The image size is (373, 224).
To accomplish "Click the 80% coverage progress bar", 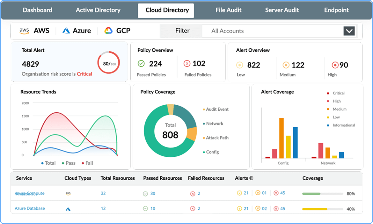I will [x=322, y=193].
